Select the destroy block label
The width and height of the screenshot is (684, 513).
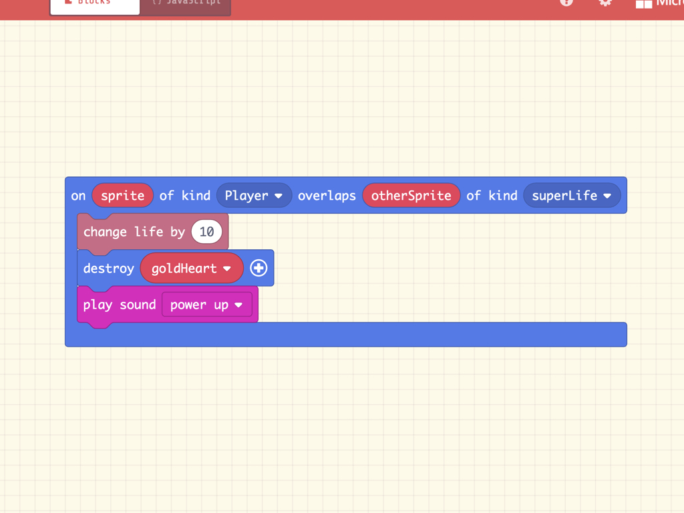109,269
